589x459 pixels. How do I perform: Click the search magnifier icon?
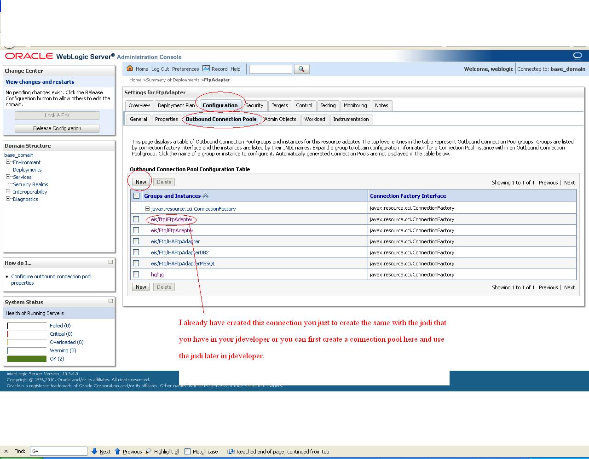(x=301, y=69)
